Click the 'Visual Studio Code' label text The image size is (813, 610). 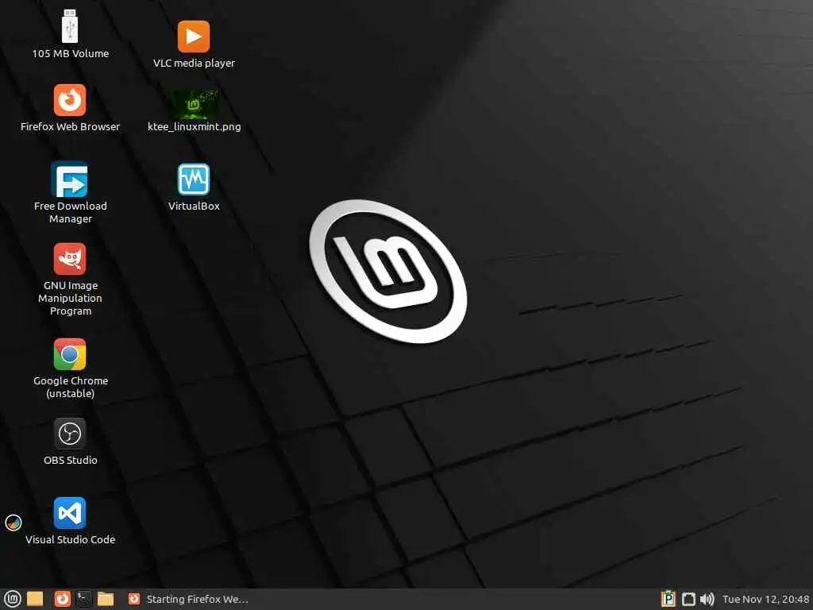point(70,539)
